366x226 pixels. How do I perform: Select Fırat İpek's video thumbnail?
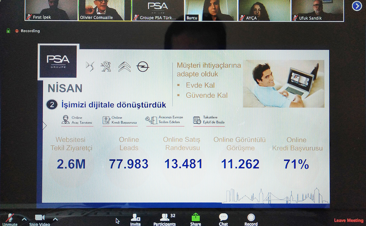[x=51, y=10]
